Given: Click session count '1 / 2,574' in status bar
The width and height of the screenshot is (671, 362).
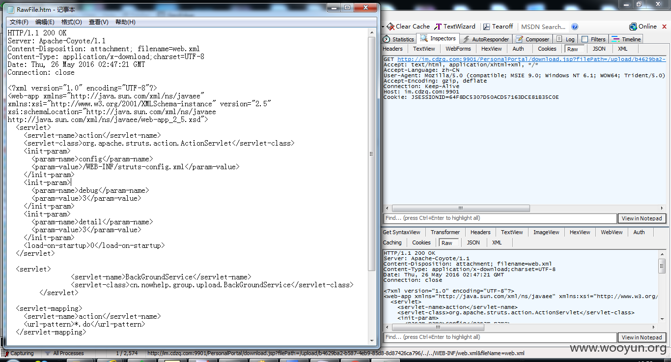Looking at the screenshot, I should point(127,353).
